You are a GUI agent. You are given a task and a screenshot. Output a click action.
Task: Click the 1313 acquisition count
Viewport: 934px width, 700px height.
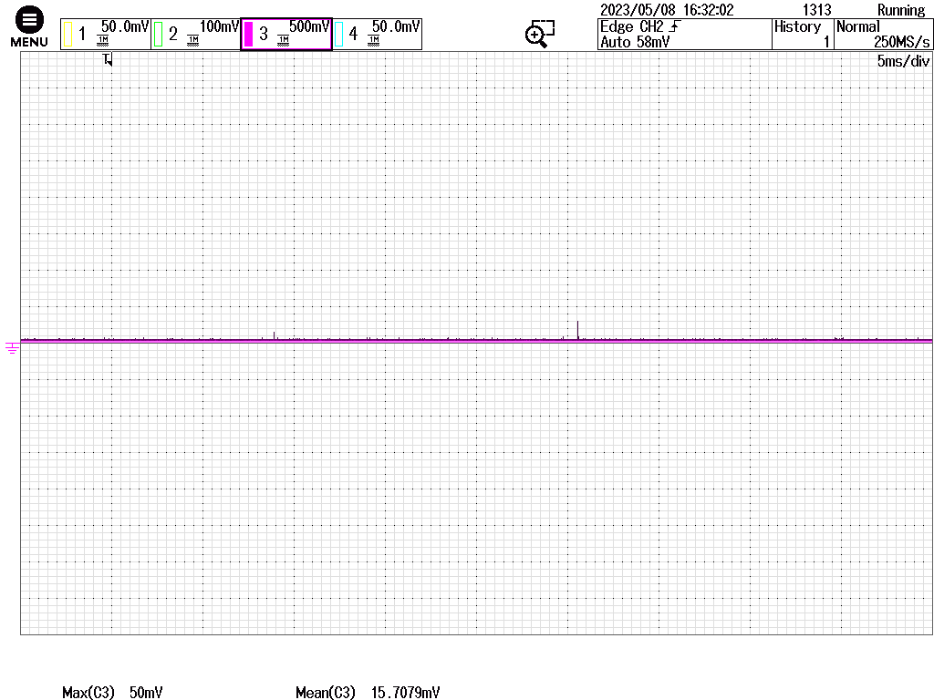coord(816,10)
